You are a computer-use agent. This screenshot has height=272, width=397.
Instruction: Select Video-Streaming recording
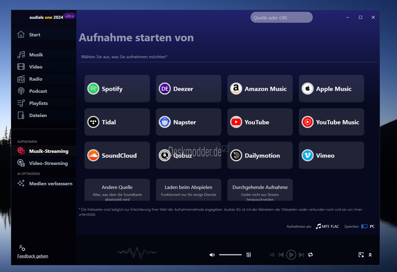[x=44, y=163]
